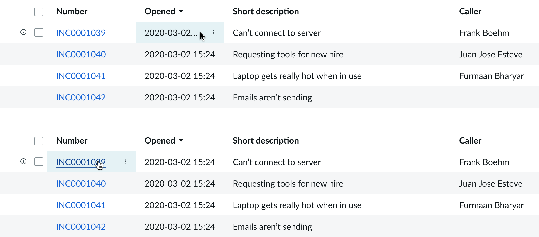The width and height of the screenshot is (539, 237).
Task: Open incident INC0001041 in the upper table
Action: [x=81, y=76]
